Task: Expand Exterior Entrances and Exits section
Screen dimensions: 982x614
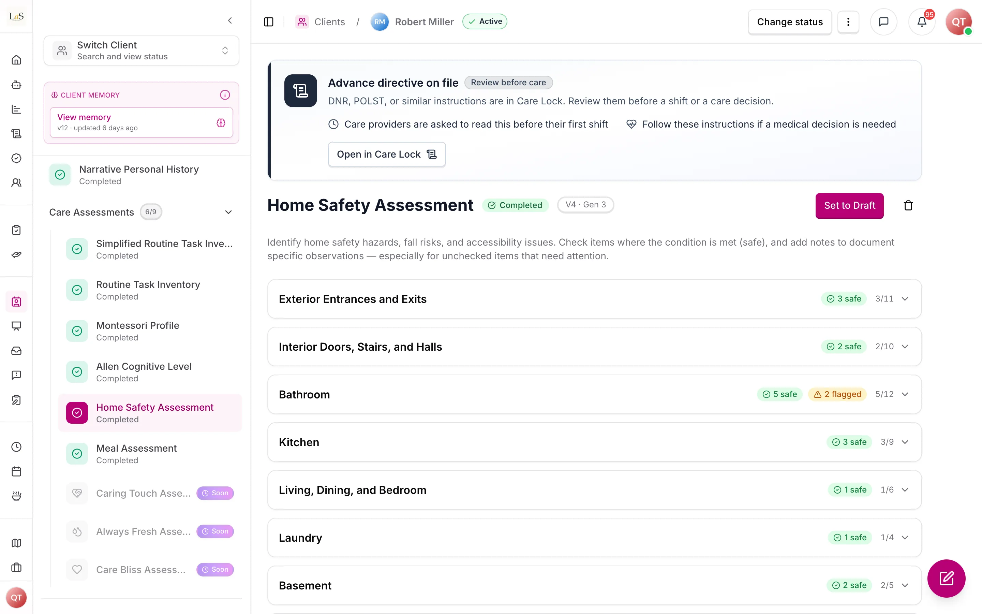Action: point(594,299)
